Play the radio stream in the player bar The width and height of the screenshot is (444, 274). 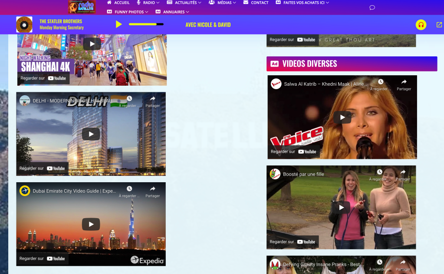coord(118,25)
